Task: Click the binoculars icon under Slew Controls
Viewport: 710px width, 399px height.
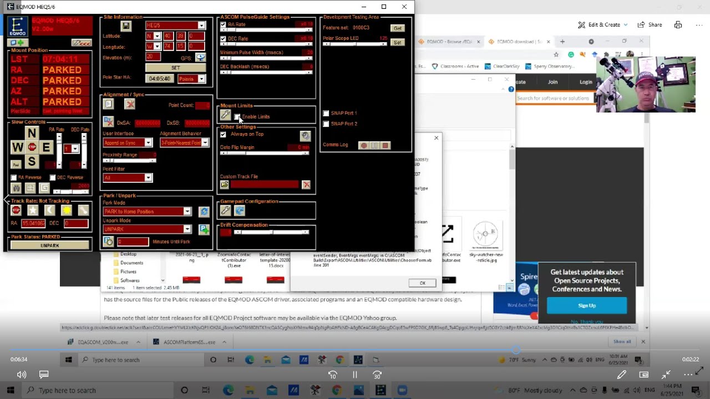Action: (16, 188)
